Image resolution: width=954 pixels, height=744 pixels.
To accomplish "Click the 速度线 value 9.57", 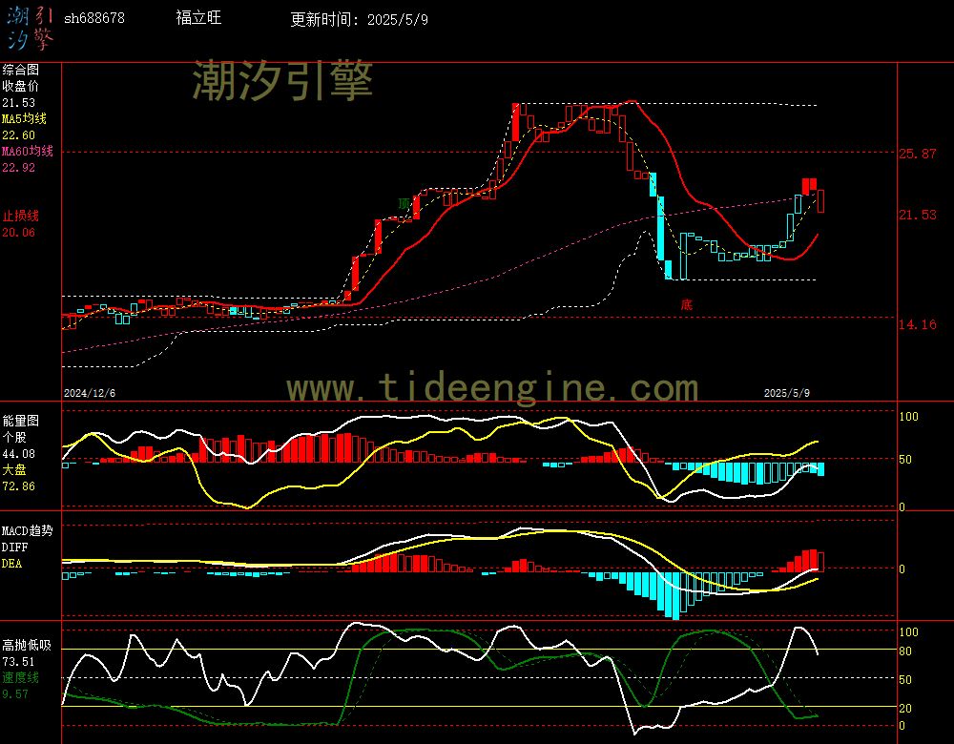I will (14, 693).
